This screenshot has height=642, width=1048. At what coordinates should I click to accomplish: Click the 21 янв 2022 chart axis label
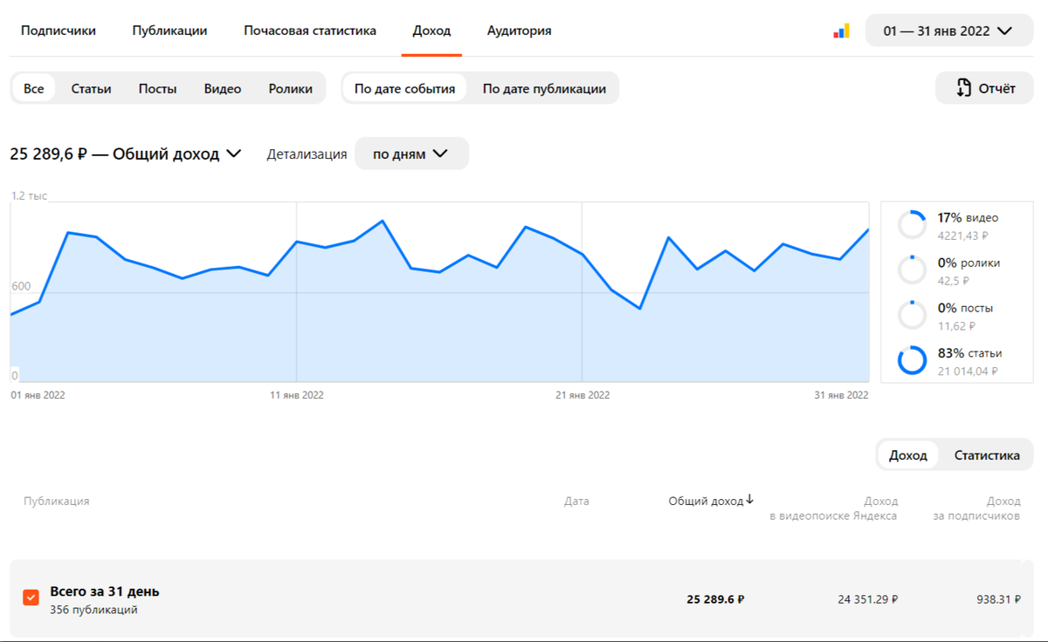583,395
